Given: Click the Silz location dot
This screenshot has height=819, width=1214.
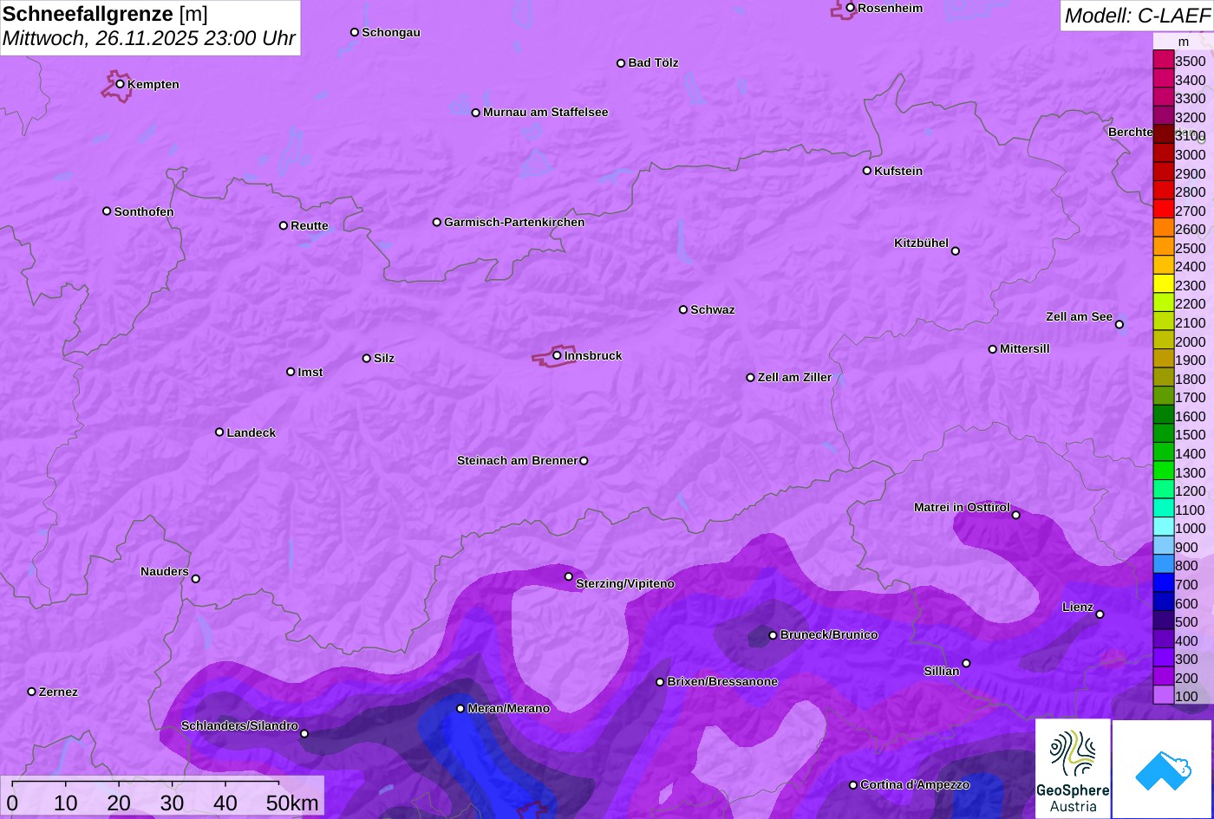Looking at the screenshot, I should point(367,358).
